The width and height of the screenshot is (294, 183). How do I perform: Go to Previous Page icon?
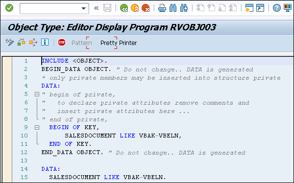pos(211,8)
